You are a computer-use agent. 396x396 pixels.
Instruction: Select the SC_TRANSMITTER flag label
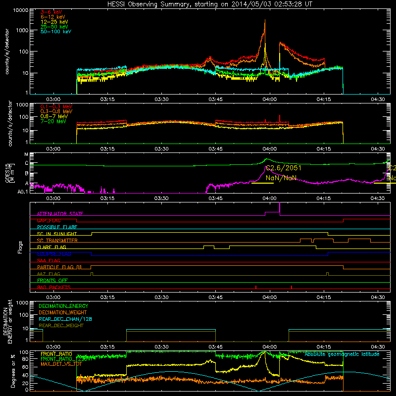pos(57,241)
